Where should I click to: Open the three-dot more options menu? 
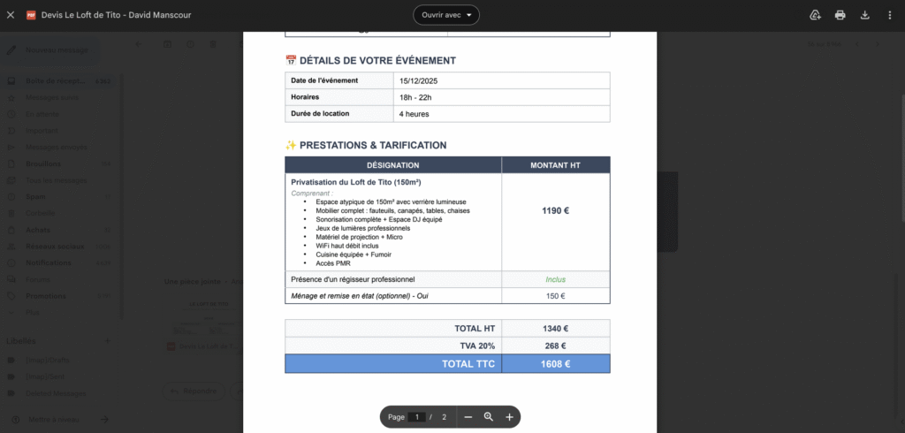coord(889,15)
